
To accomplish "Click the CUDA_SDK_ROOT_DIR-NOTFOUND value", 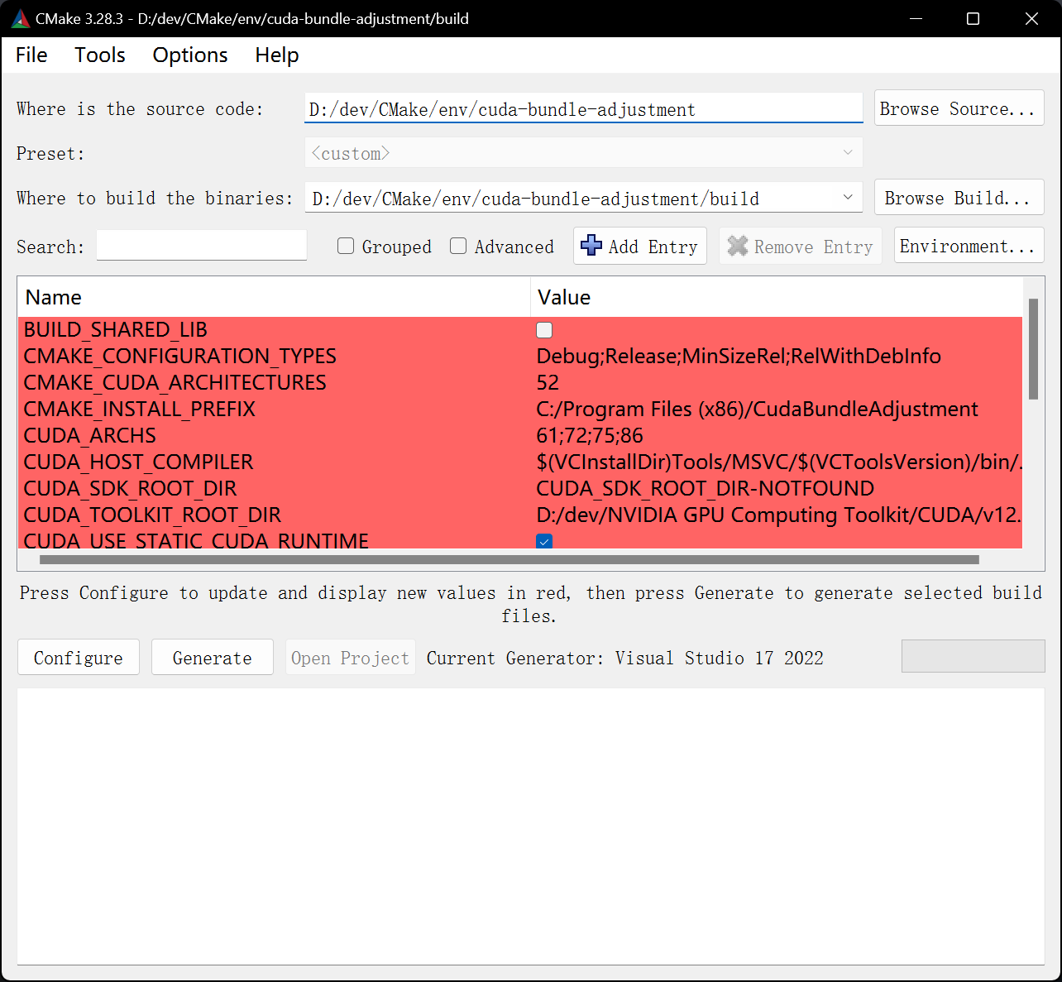I will pos(706,489).
